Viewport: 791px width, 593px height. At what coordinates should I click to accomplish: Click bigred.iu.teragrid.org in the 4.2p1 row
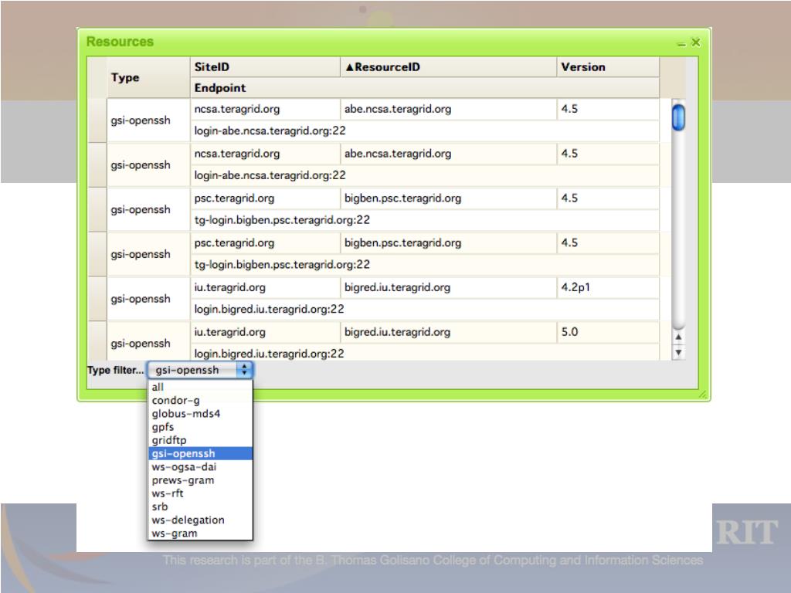click(x=449, y=287)
